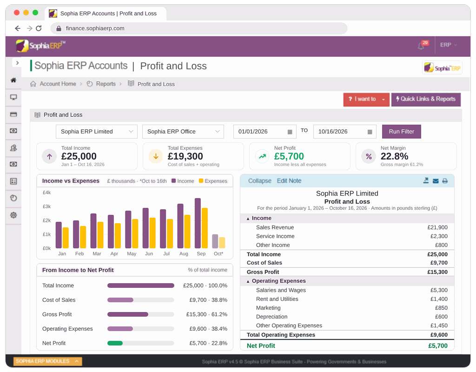Image resolution: width=476 pixels, height=372 pixels.
Task: Click the Total Income up-arrow icon
Action: [x=49, y=156]
